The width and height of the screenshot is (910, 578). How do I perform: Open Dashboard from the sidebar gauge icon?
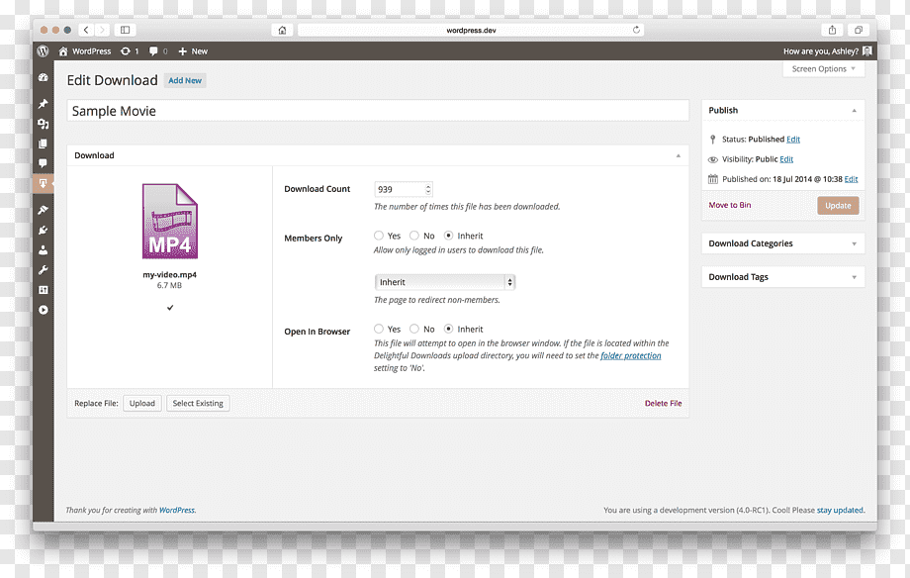43,77
